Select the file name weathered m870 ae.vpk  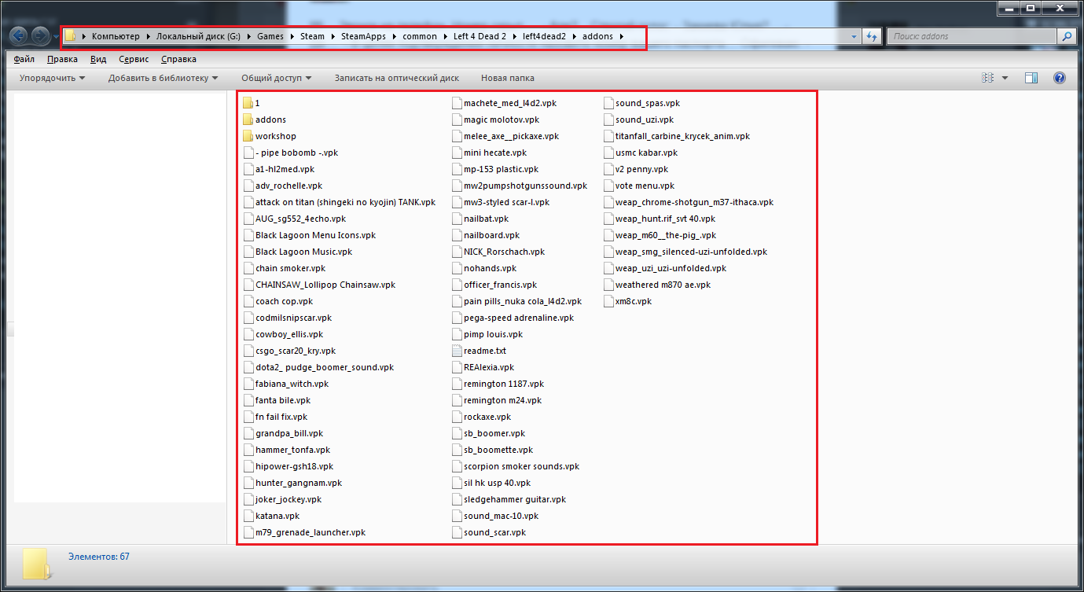tap(663, 285)
